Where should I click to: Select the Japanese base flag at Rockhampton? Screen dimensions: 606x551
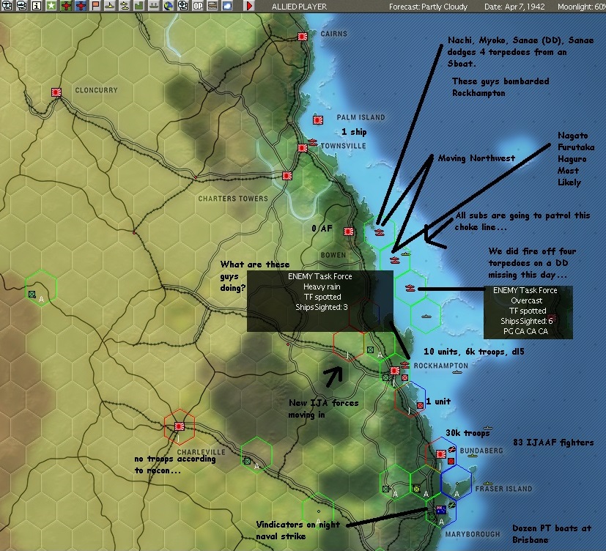(394, 371)
